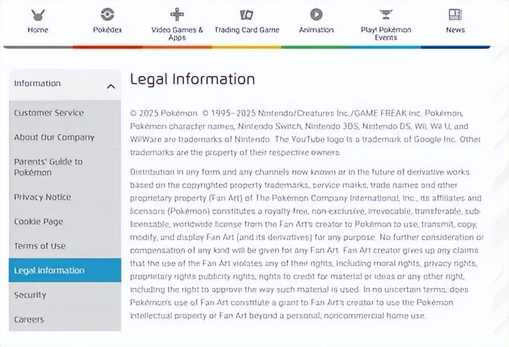Click the copyright line '© 2025 Pokémon'

click(164, 113)
